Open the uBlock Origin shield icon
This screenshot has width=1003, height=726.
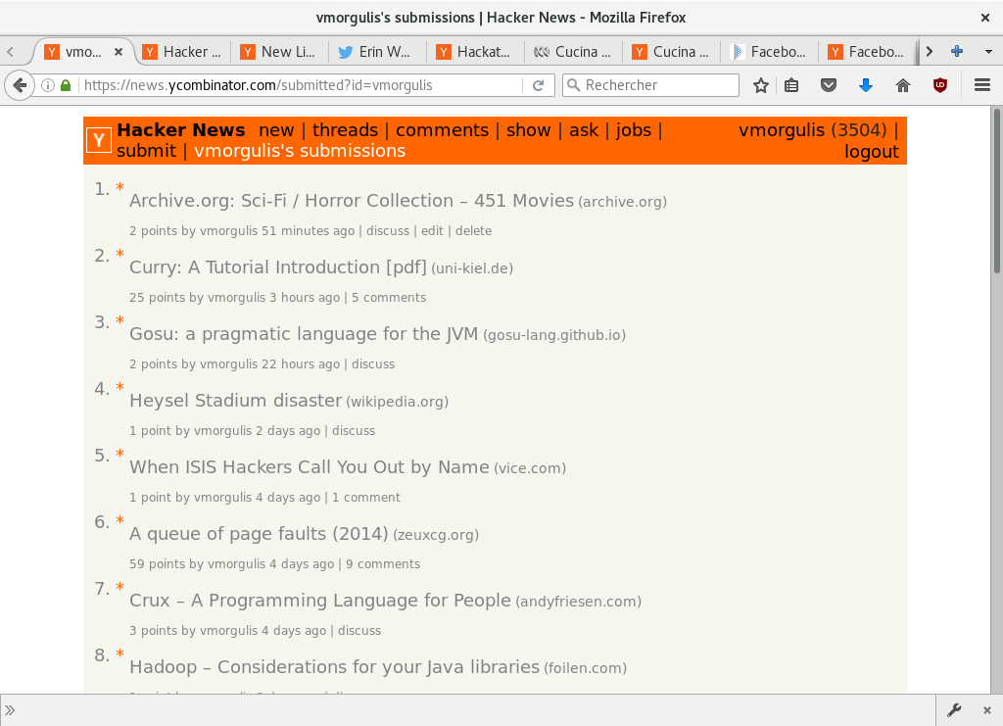point(939,85)
